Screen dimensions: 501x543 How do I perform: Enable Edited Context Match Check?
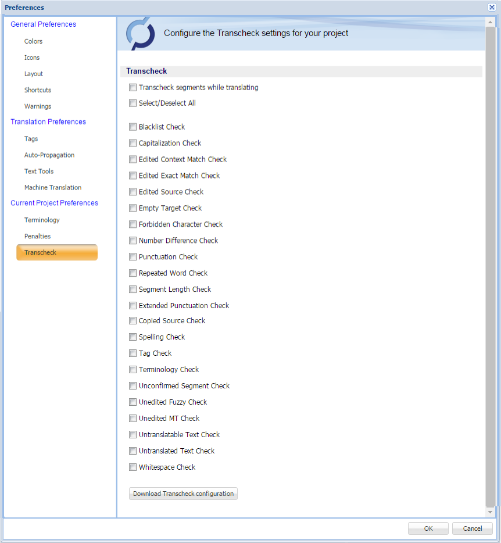(133, 159)
